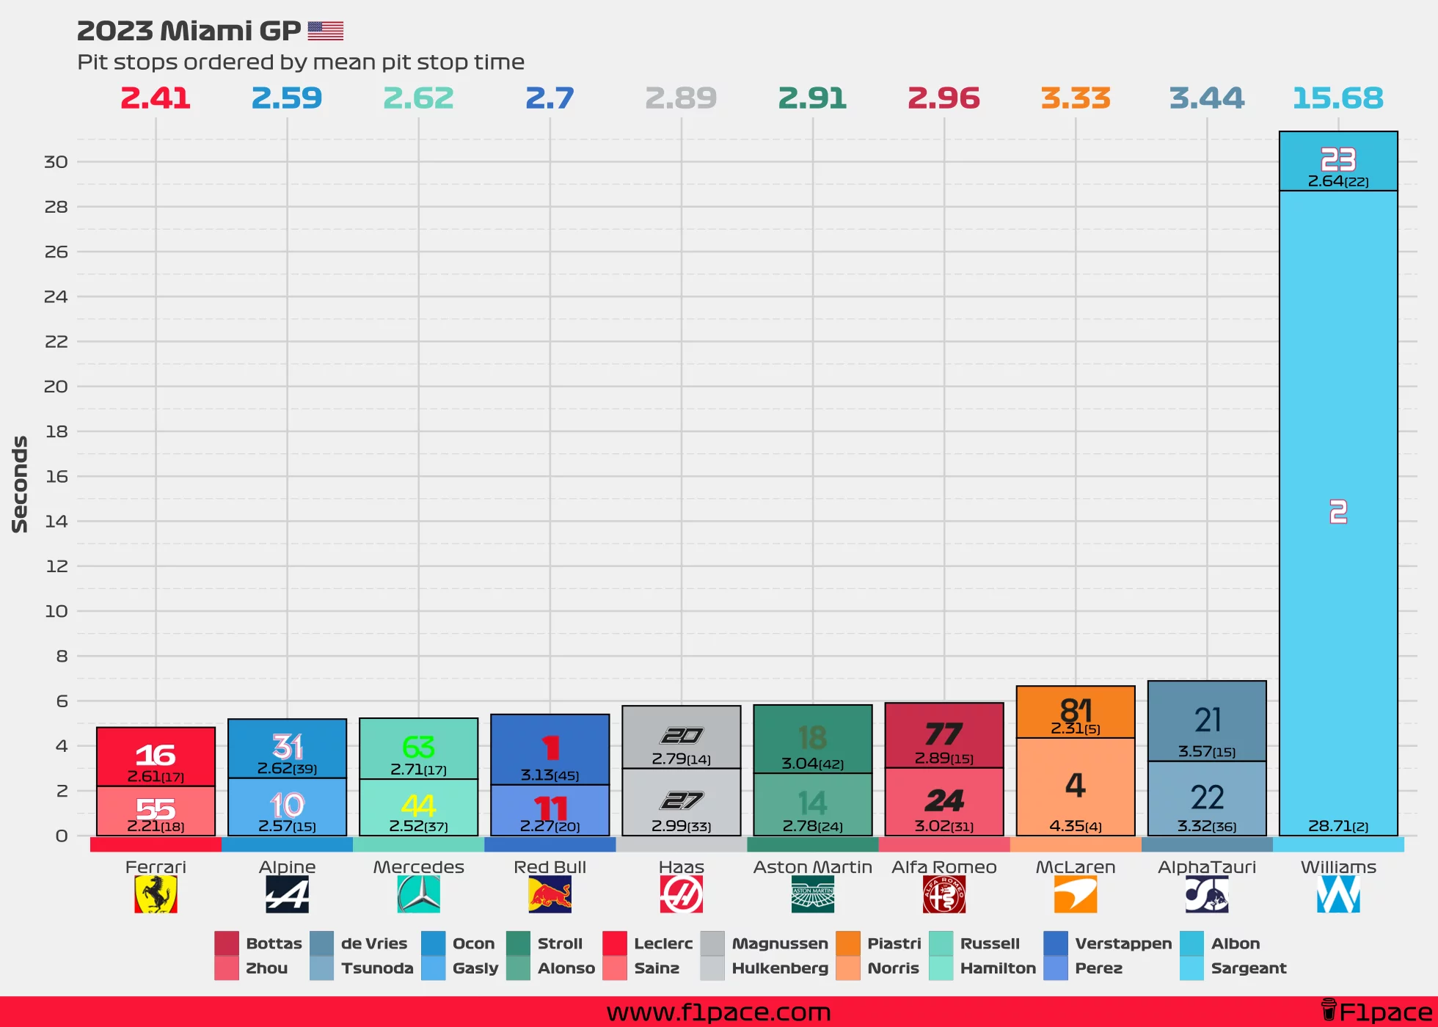
Task: Click Ocon's number 31 bar segment
Action: click(x=287, y=748)
